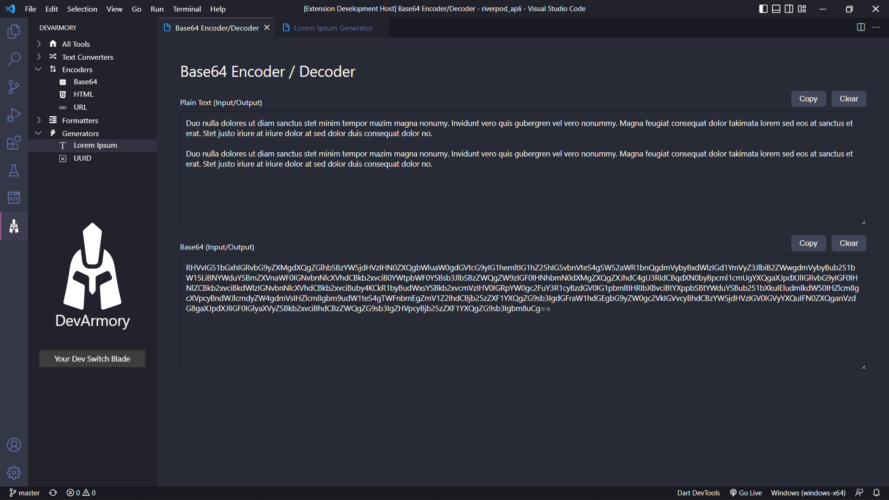
Task: Toggle Panel layout icon in title bar
Action: click(776, 9)
